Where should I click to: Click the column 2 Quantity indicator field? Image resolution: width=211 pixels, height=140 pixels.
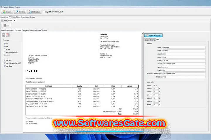184,51
